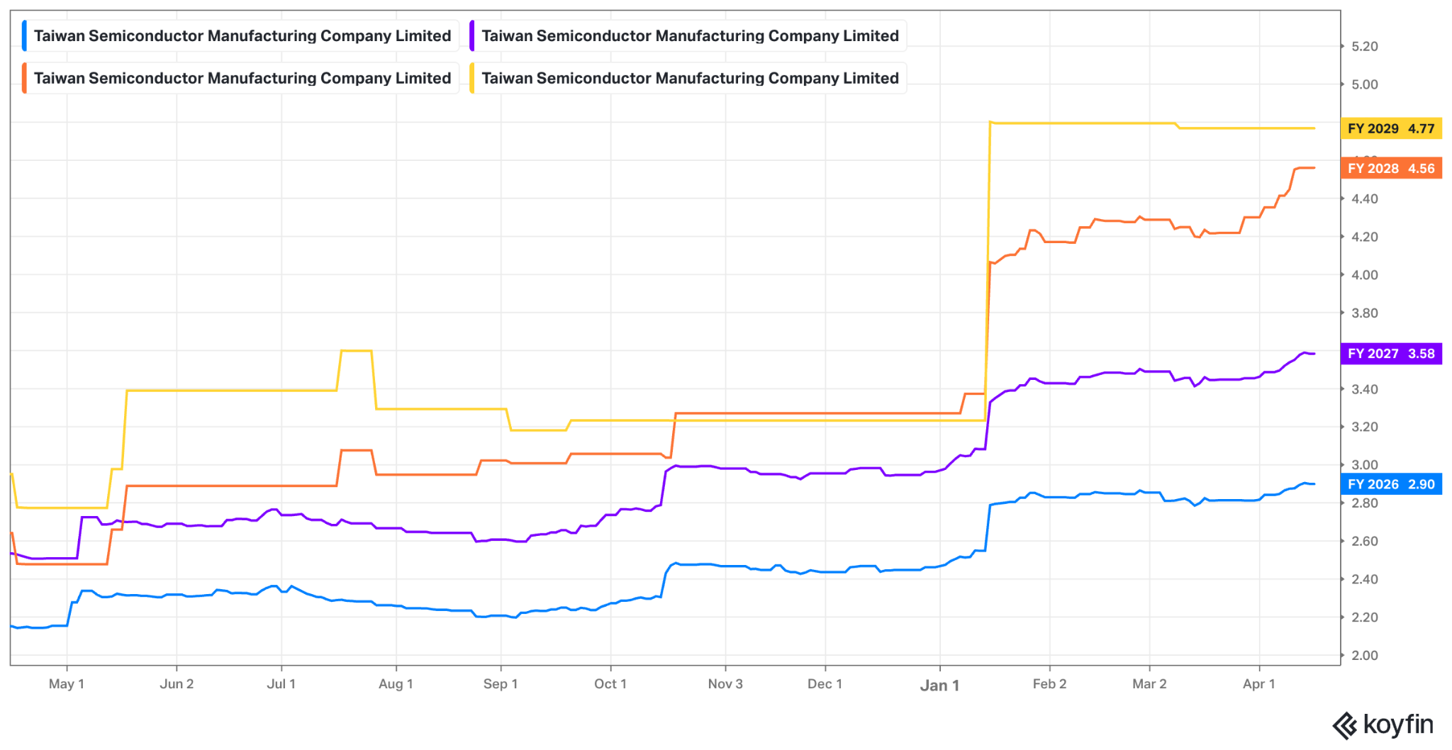Click the Jun 2 date label

(x=177, y=684)
